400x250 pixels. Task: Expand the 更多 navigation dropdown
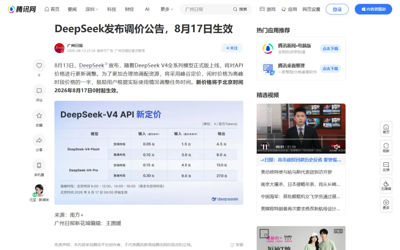click(x=167, y=9)
